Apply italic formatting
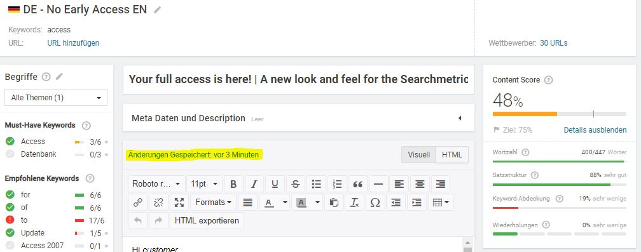 click(254, 184)
